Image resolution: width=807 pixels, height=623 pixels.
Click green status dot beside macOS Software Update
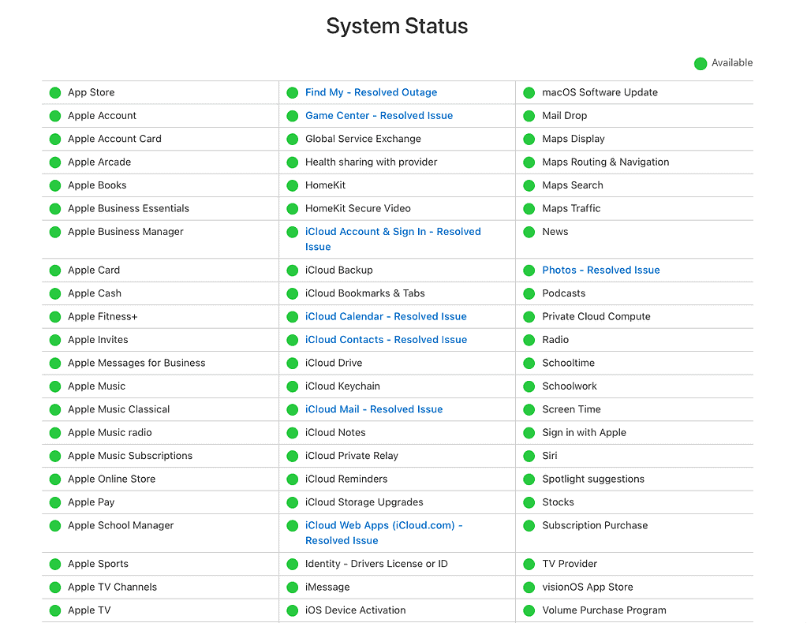point(529,92)
